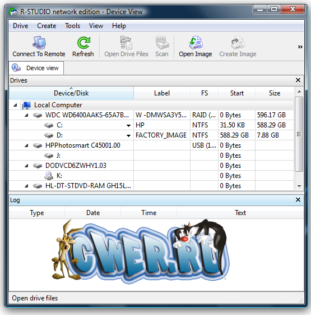Viewport: 311px width, 315px height.
Task: Open the Tools menu
Action: [72, 26]
